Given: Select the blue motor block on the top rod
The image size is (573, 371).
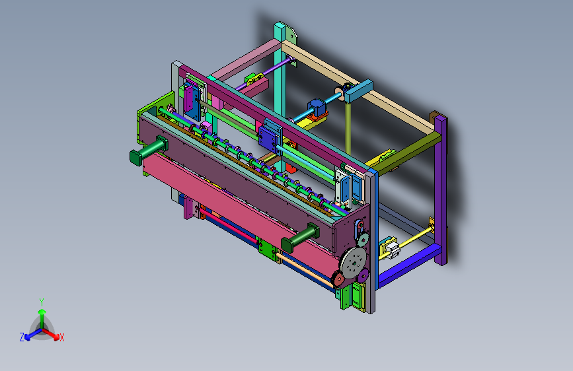Looking at the screenshot, I should tap(317, 107).
